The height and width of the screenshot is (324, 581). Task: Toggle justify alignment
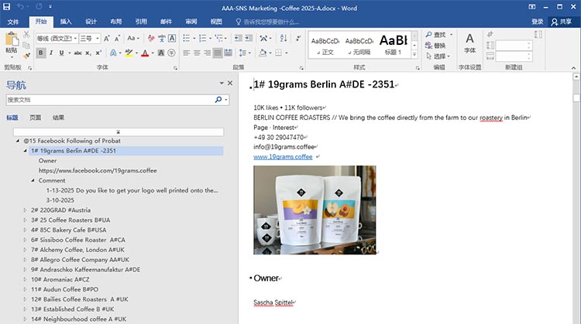[218, 53]
